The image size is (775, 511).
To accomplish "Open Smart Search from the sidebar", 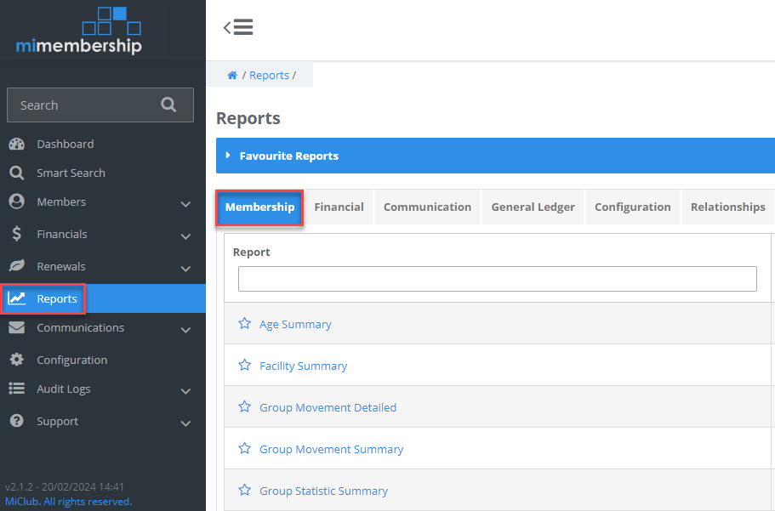I will point(71,173).
